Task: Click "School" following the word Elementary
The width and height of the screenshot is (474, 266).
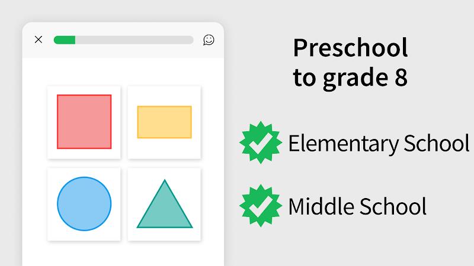Action: click(x=437, y=142)
